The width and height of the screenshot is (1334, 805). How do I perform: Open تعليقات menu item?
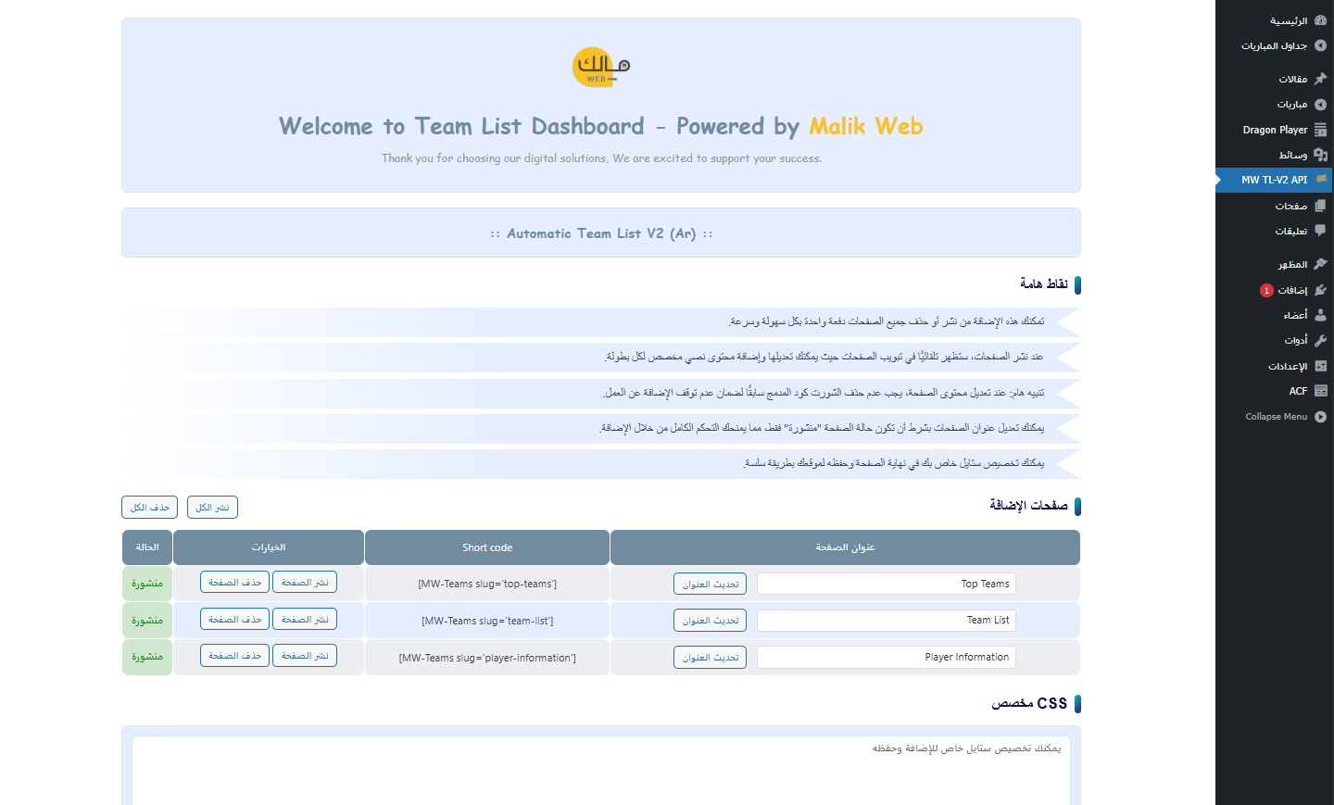(x=1290, y=231)
